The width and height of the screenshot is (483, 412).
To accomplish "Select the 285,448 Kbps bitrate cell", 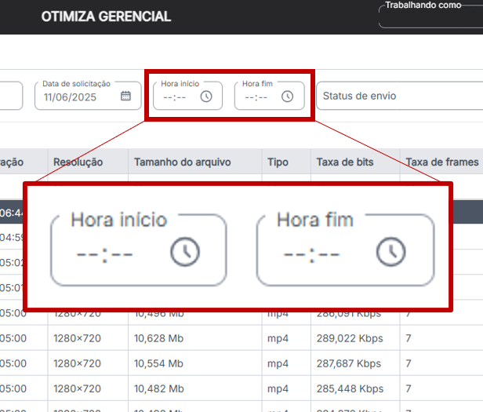I will coord(350,388).
